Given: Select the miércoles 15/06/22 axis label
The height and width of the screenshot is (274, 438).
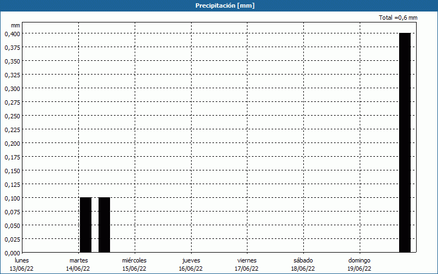Looking at the screenshot, I should point(134,265).
